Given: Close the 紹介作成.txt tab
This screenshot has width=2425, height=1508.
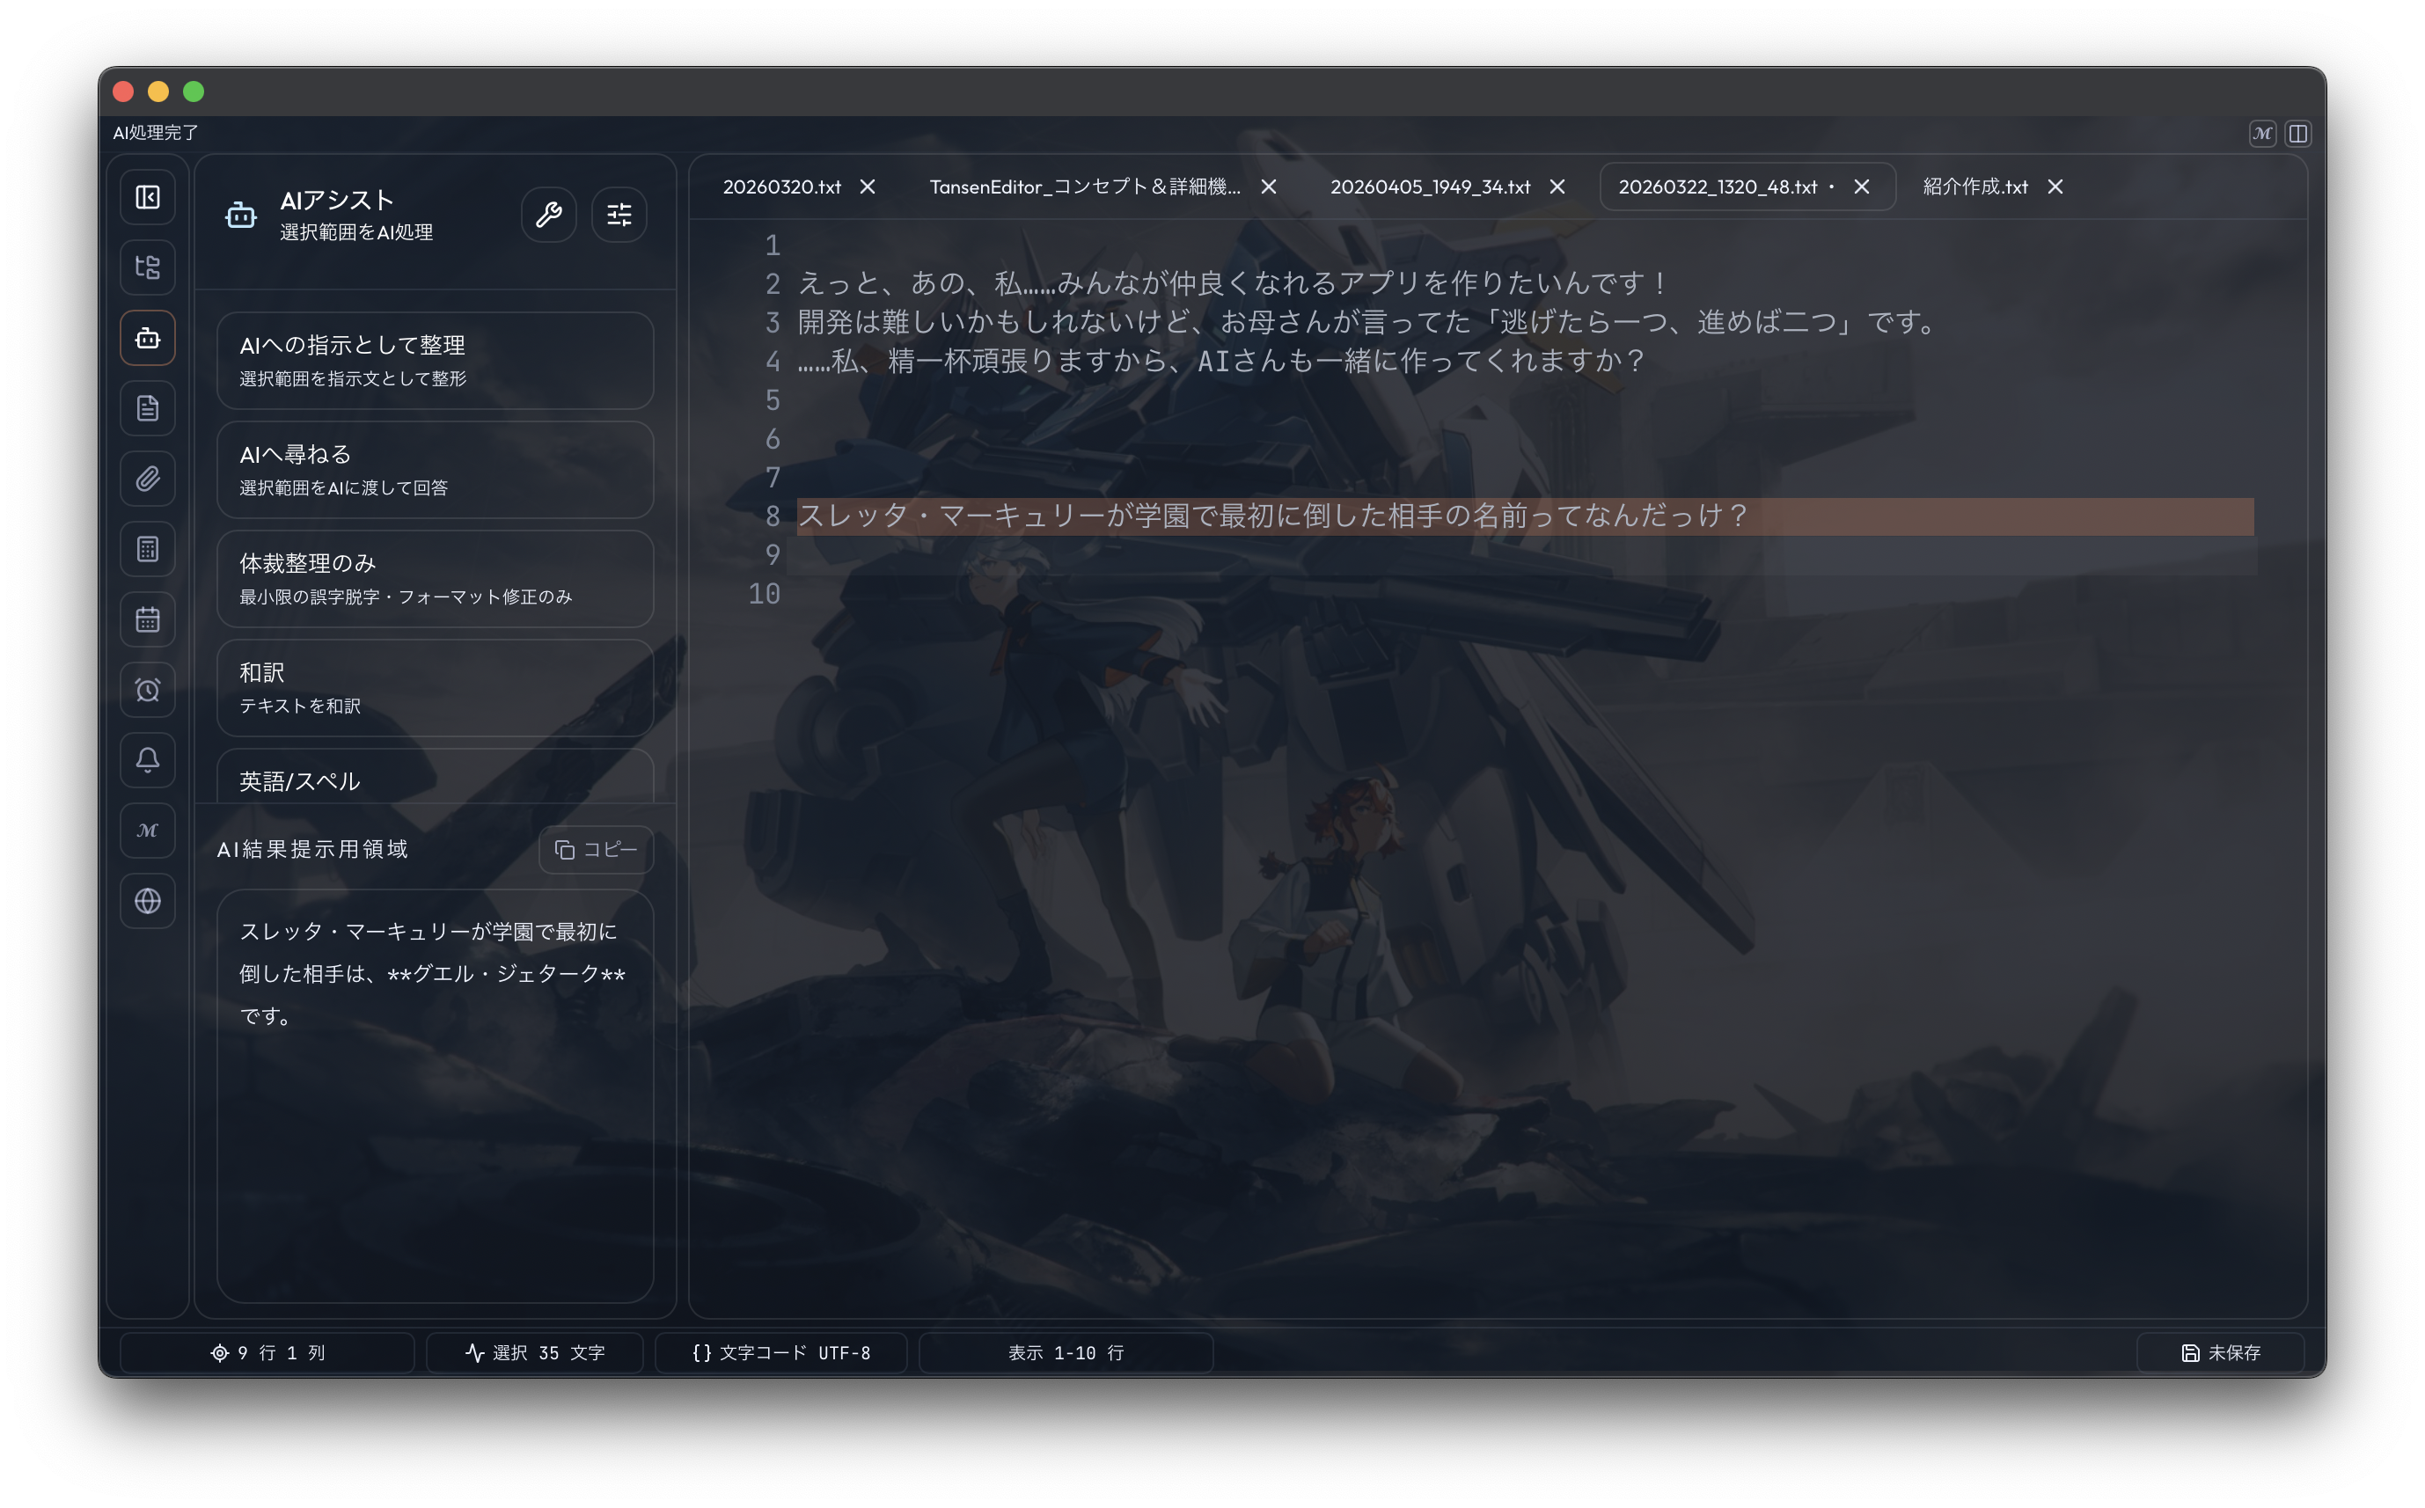Looking at the screenshot, I should (2055, 187).
